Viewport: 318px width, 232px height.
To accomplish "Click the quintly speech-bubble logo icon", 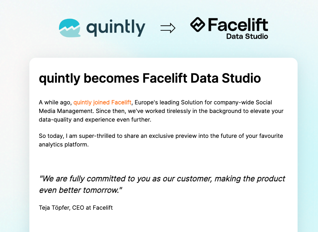I will pos(70,28).
